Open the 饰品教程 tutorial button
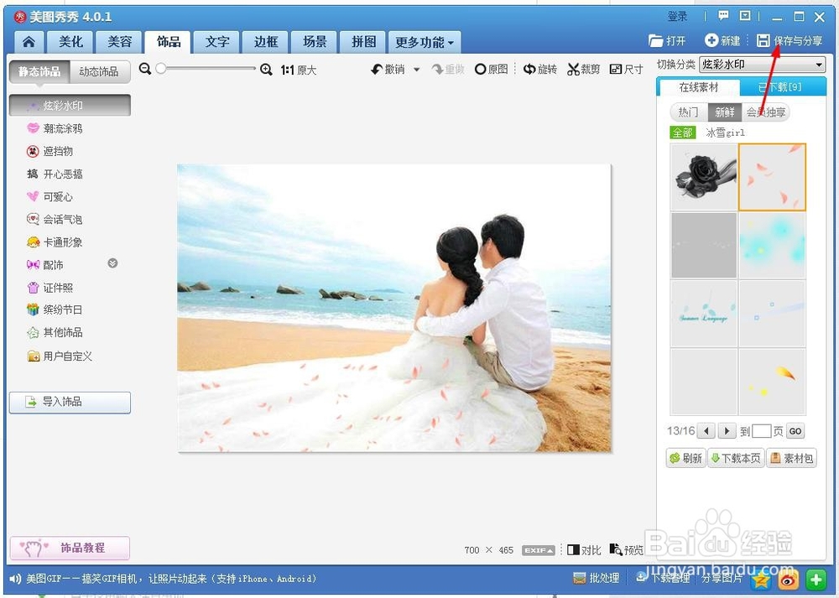The image size is (839, 598). pyautogui.click(x=70, y=548)
